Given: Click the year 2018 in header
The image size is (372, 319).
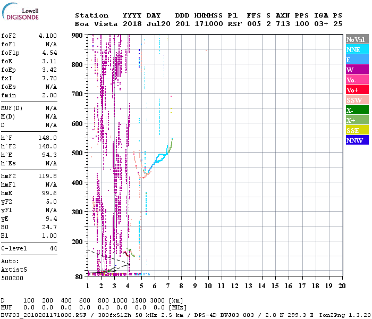Looking at the screenshot, I should coord(132,24).
